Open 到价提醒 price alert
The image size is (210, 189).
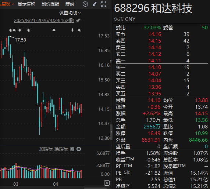tap(50, 4)
